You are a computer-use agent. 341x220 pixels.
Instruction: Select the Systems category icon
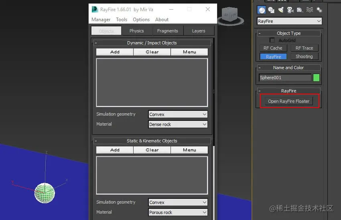[x=319, y=10]
